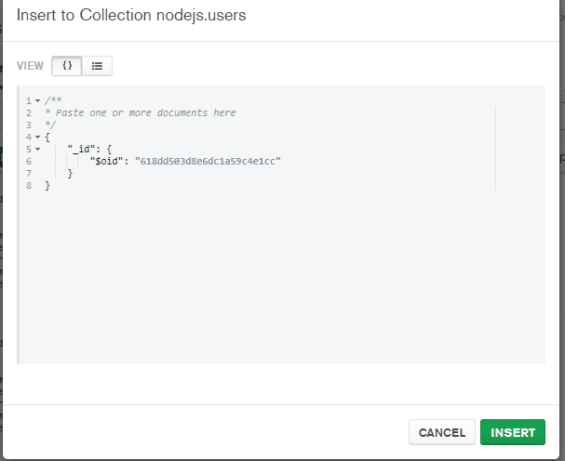This screenshot has height=461, width=565.
Task: Select line number 2 in the gutter
Action: tap(30, 113)
